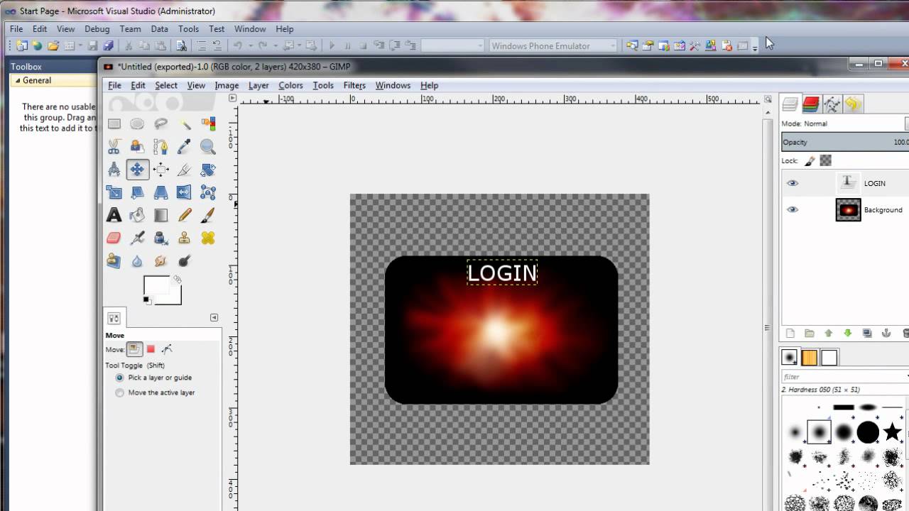909x511 pixels.
Task: Select the Paintbrush tool
Action: (208, 215)
